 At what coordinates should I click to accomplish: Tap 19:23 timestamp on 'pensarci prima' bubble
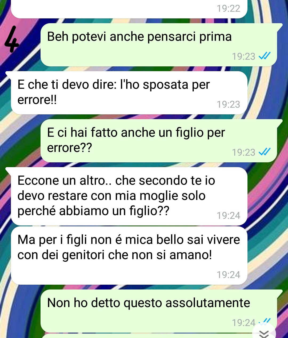pos(244,57)
